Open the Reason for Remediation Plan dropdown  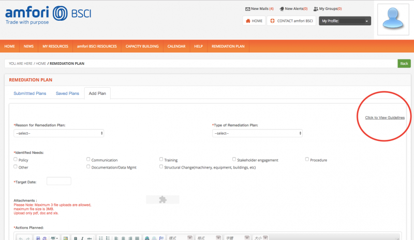[x=58, y=133]
